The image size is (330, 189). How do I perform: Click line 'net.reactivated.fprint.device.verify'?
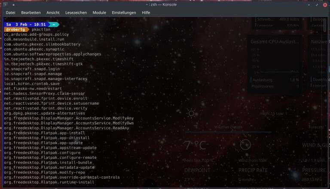46,108
